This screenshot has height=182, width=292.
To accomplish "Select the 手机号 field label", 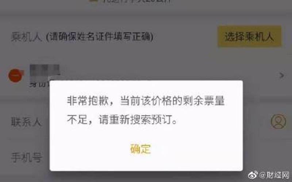I will (x=27, y=158).
